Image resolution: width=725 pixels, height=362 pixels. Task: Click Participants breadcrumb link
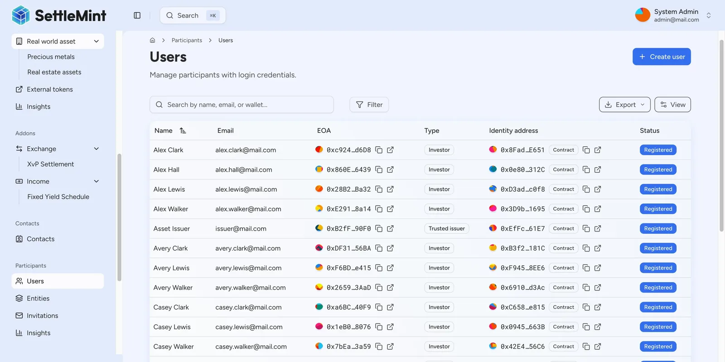187,40
